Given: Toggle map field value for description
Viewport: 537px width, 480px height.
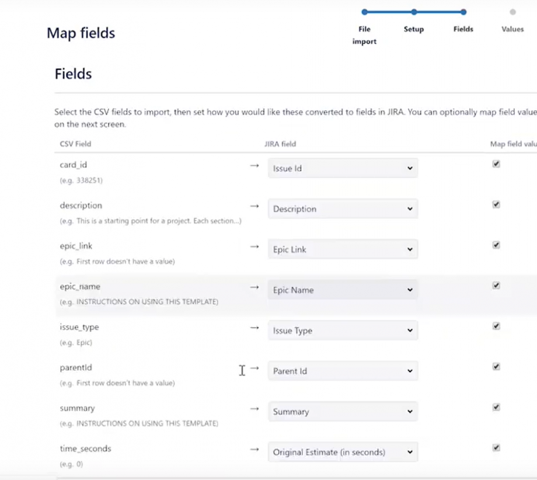Looking at the screenshot, I should [x=496, y=204].
